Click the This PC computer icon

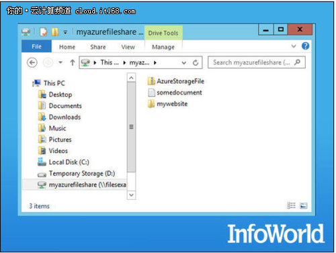click(36, 83)
